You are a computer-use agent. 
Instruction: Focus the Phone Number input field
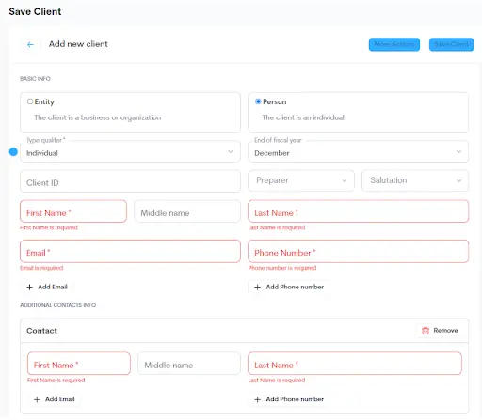coord(358,251)
